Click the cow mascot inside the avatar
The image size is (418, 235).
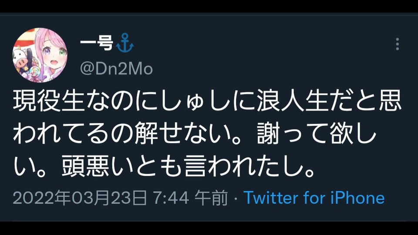pyautogui.click(x=21, y=59)
